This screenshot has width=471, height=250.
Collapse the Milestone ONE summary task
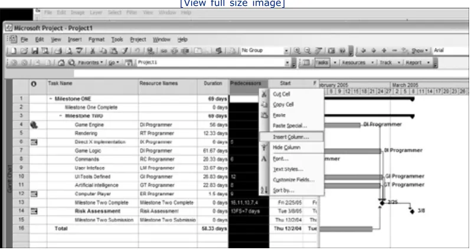51,98
